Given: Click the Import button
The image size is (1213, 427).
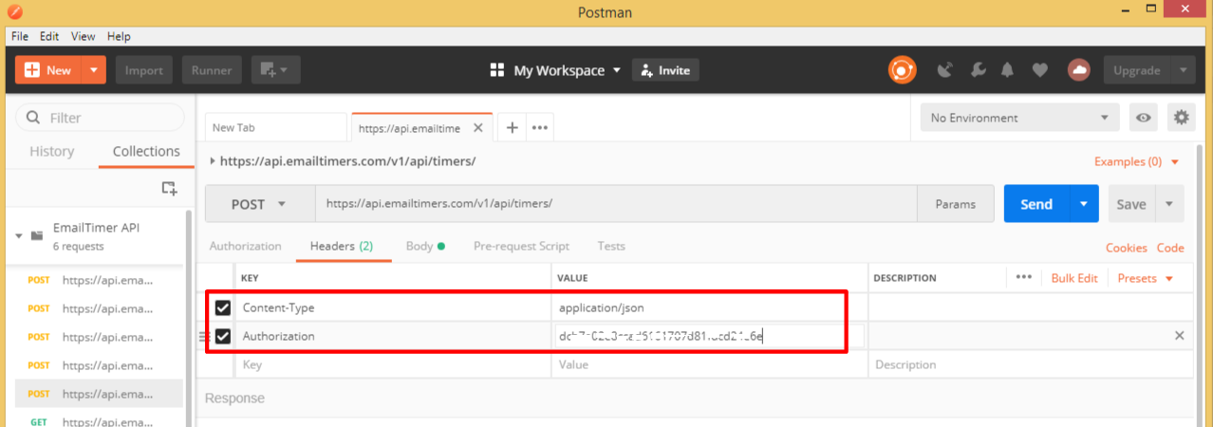Looking at the screenshot, I should (143, 70).
